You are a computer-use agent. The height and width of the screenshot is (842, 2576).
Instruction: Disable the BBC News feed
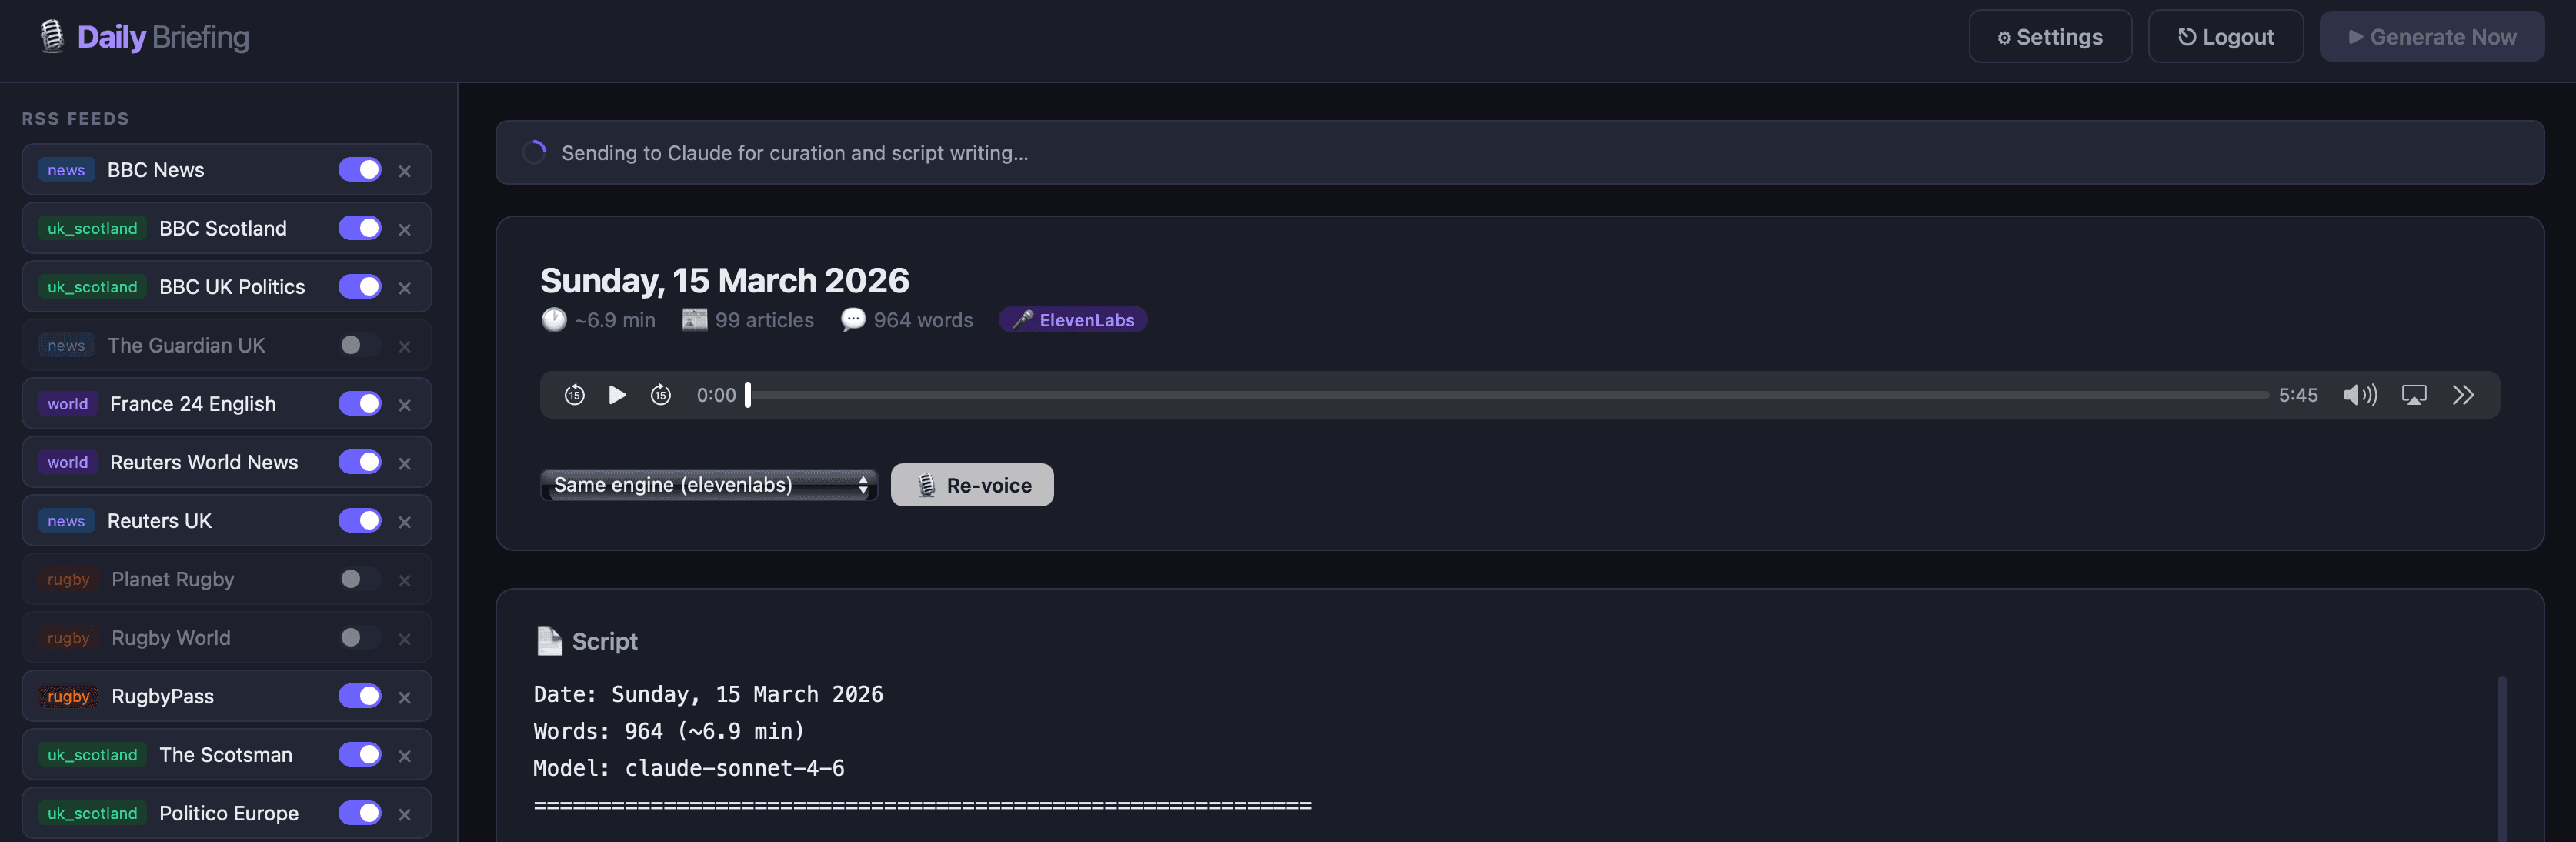click(359, 170)
